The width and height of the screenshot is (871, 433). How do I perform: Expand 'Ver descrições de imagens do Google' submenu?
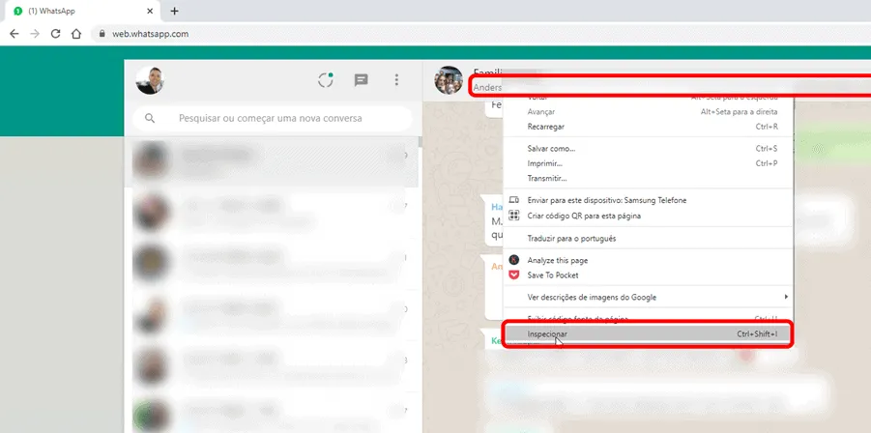648,297
